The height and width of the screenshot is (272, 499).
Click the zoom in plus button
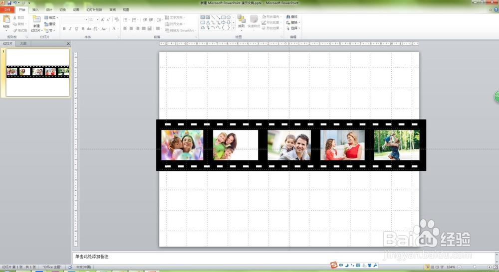[x=490, y=267]
